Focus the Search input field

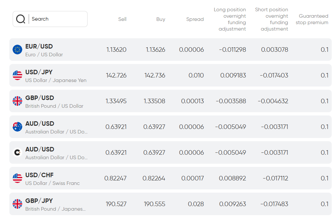tap(58, 19)
